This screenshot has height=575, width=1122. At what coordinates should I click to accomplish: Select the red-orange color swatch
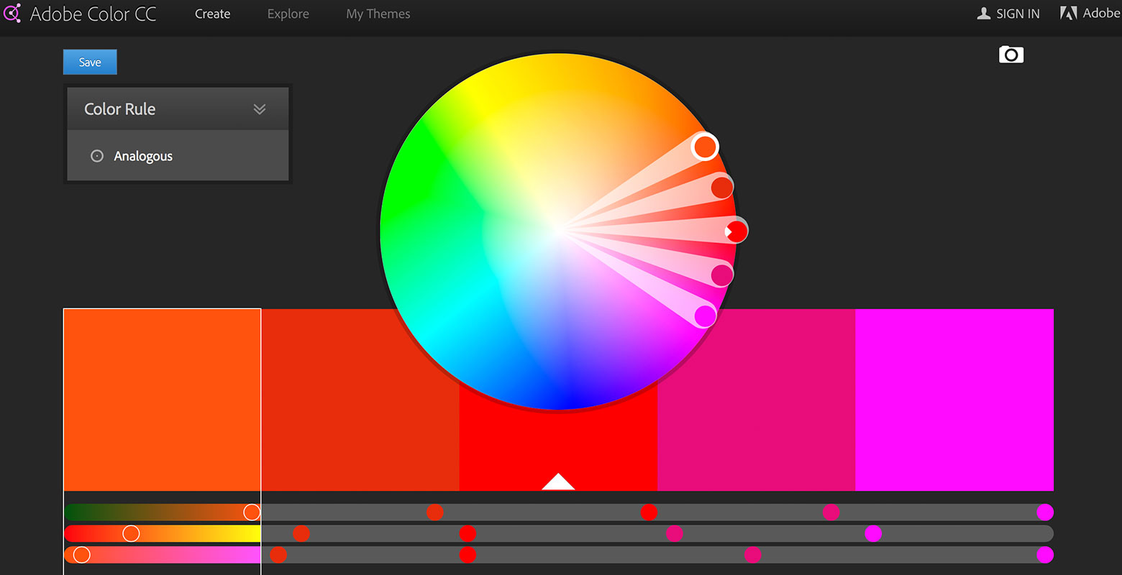360,400
